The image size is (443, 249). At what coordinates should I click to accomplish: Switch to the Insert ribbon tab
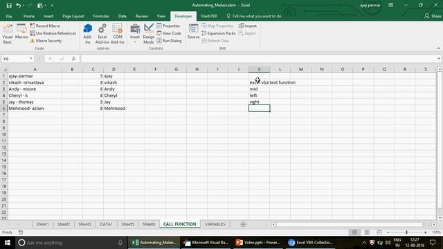(x=48, y=16)
